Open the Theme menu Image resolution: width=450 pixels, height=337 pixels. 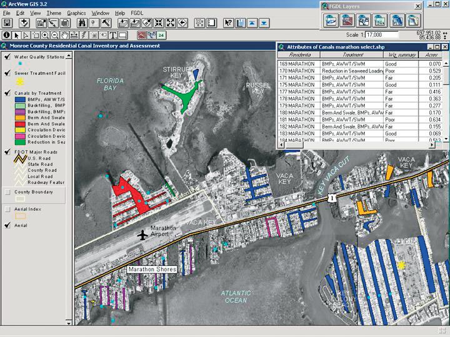54,13
